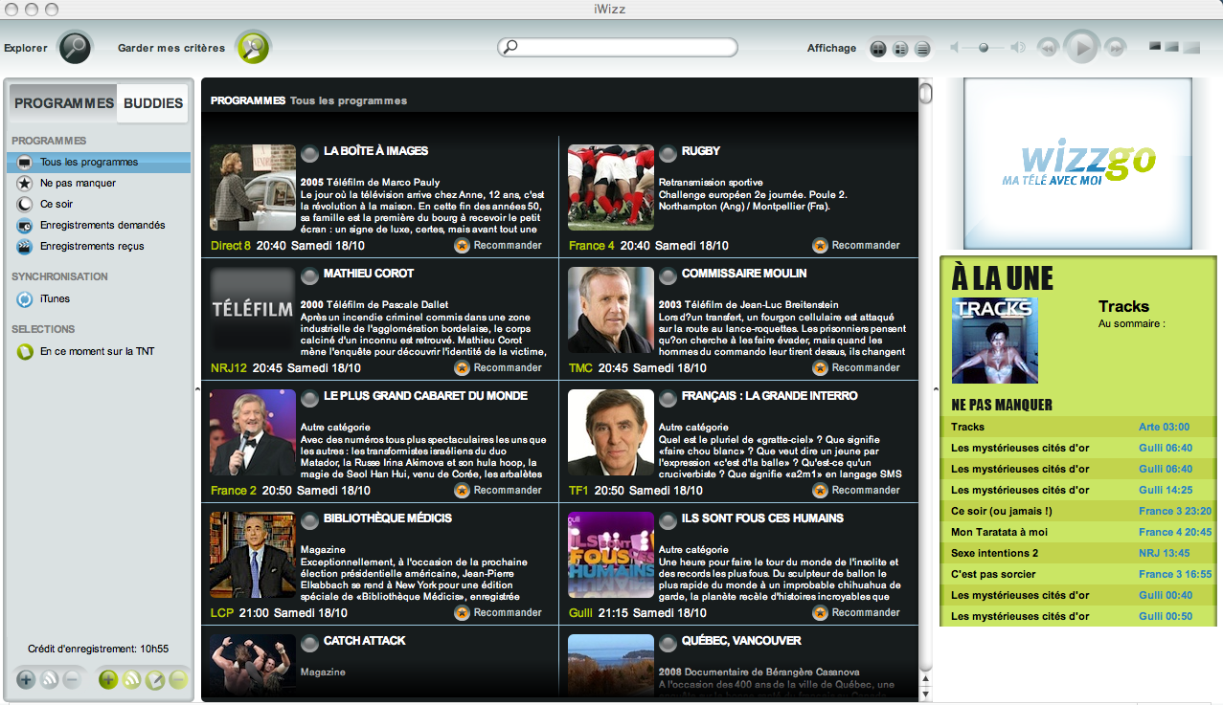Open the Tracks cover image in À la une
1223x705 pixels.
[x=995, y=341]
